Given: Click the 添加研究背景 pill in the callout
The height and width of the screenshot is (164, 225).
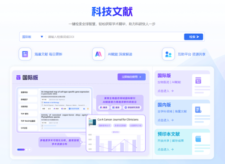Looking at the screenshot, I should pyautogui.click(x=132, y=107).
